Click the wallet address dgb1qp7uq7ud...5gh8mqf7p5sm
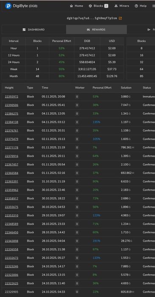Screen dimensions: 155x297 click(x=92, y=18)
